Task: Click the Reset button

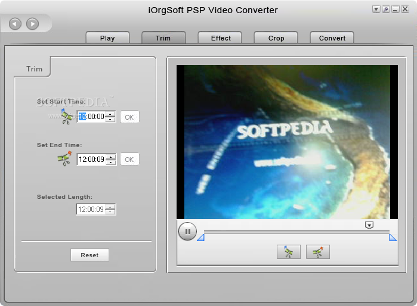Action: 89,255
